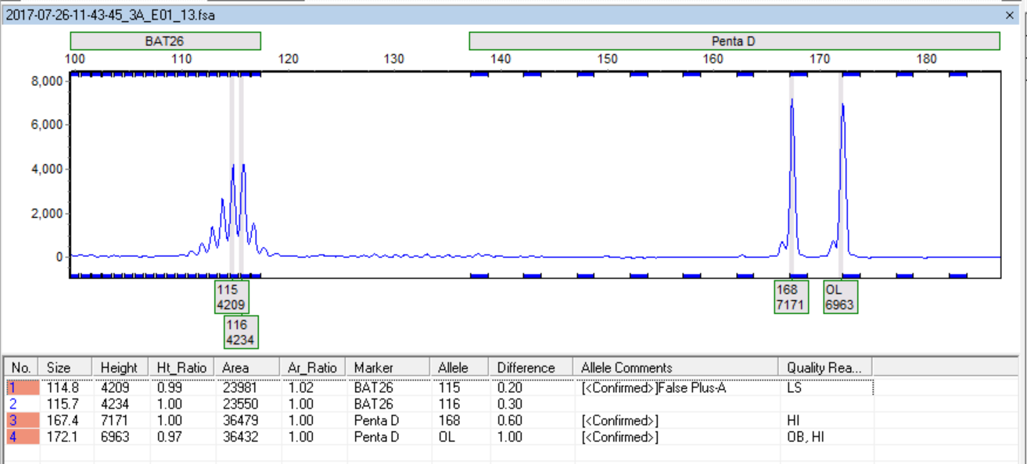1027x464 pixels.
Task: Click area value 23981
Action: 239,387
